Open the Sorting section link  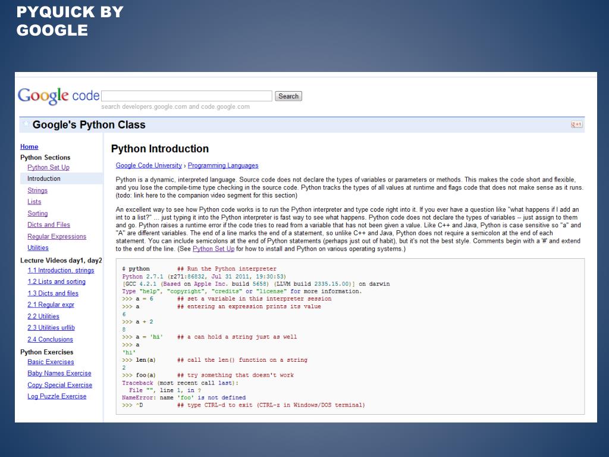(37, 214)
